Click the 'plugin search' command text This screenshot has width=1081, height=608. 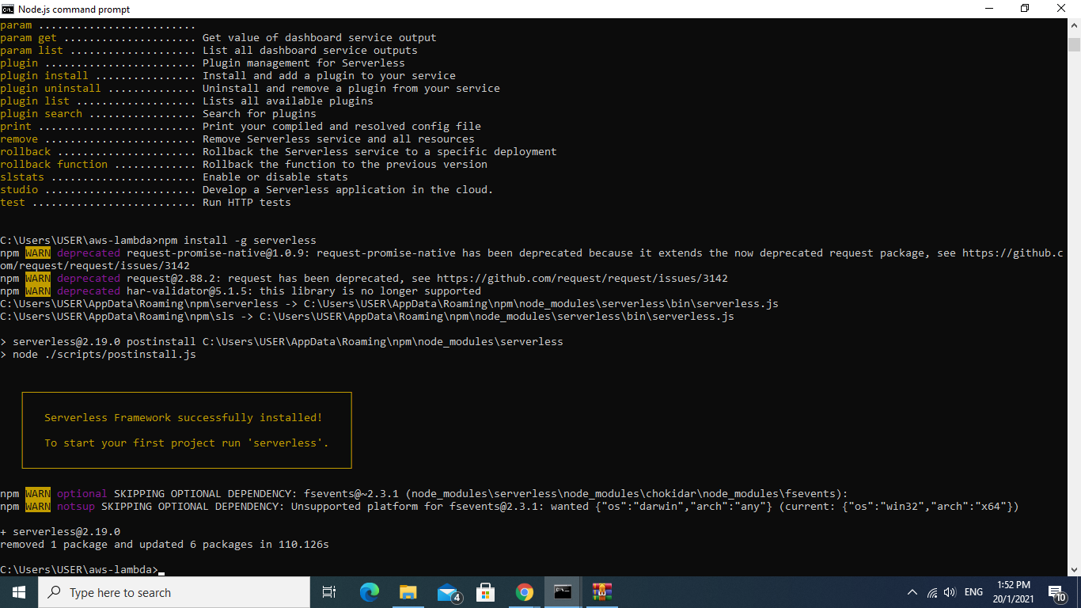pos(41,113)
